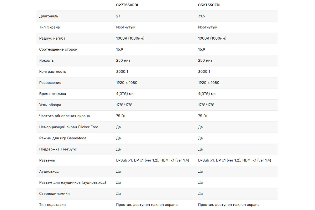Select the Яркость row label
Image resolution: width=315 pixels, height=210 pixels.
(46, 60)
